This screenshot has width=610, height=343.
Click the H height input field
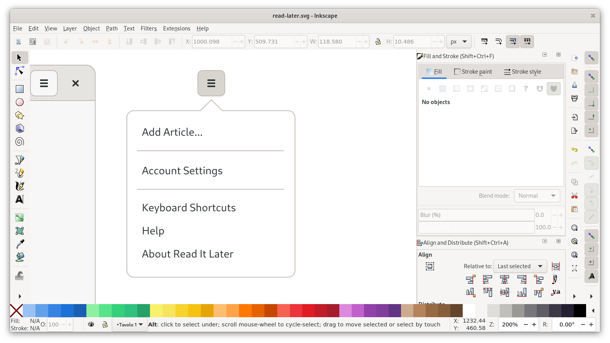411,42
